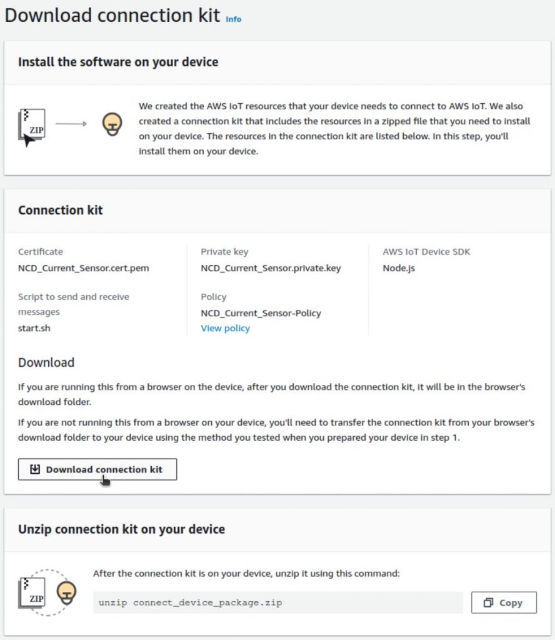Screen dimensions: 555x640
Task: Click the Info link beside the page title
Action: click(x=233, y=19)
